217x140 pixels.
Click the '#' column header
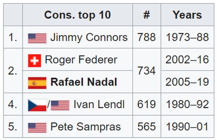coord(147,15)
